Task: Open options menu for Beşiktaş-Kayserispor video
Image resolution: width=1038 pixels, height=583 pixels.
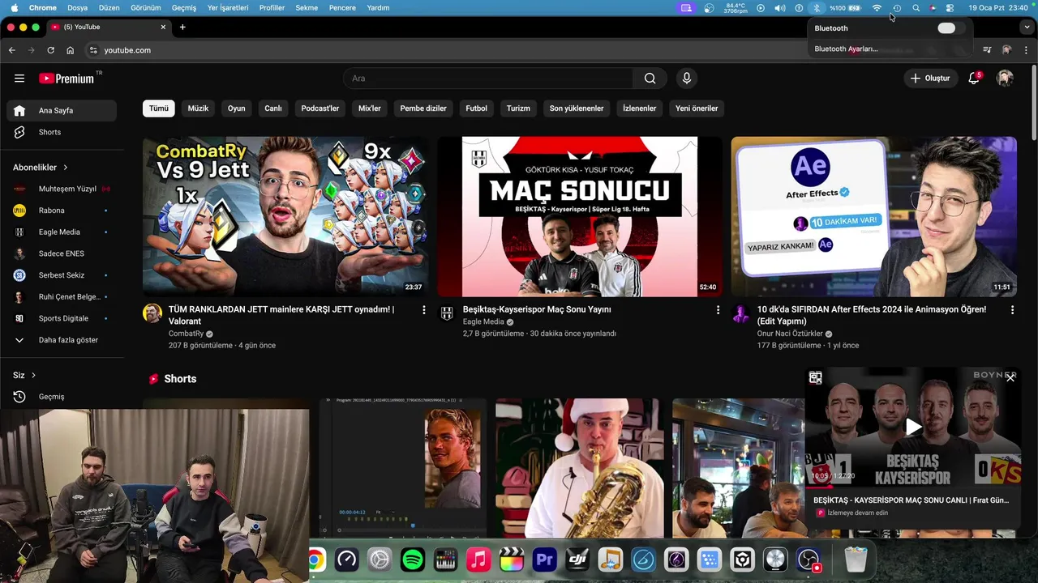Action: coord(718,310)
